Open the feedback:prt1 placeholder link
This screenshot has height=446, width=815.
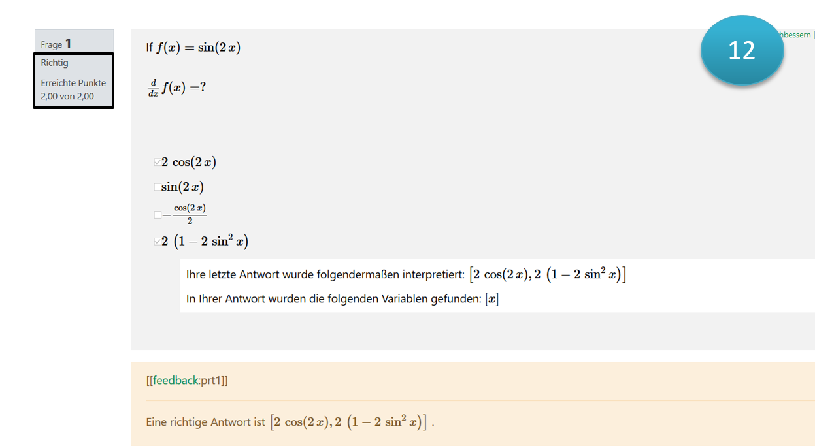(x=187, y=381)
